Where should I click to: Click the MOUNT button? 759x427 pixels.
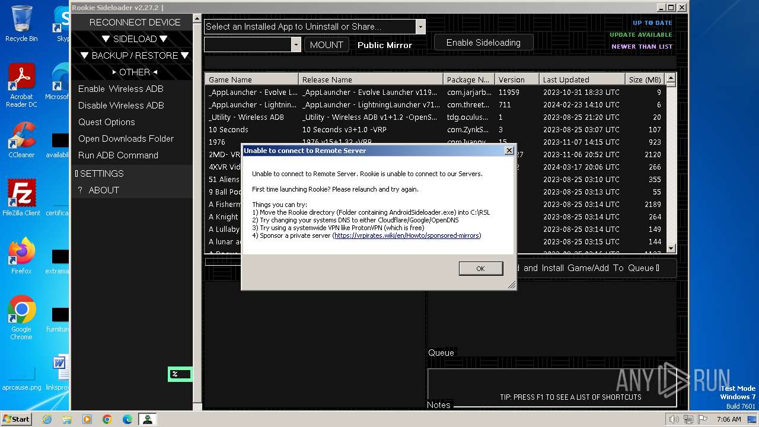[327, 44]
